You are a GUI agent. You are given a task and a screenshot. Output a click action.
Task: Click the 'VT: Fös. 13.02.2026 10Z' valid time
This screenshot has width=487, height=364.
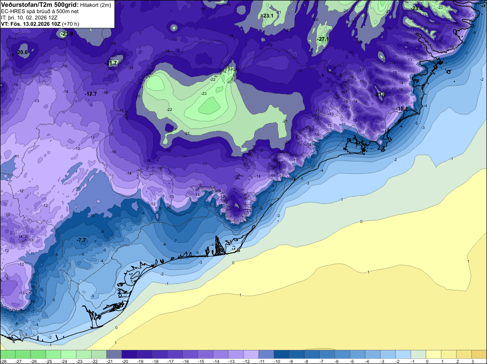point(31,24)
